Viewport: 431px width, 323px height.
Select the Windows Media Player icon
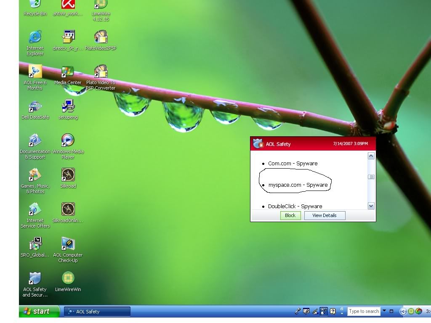click(x=68, y=140)
